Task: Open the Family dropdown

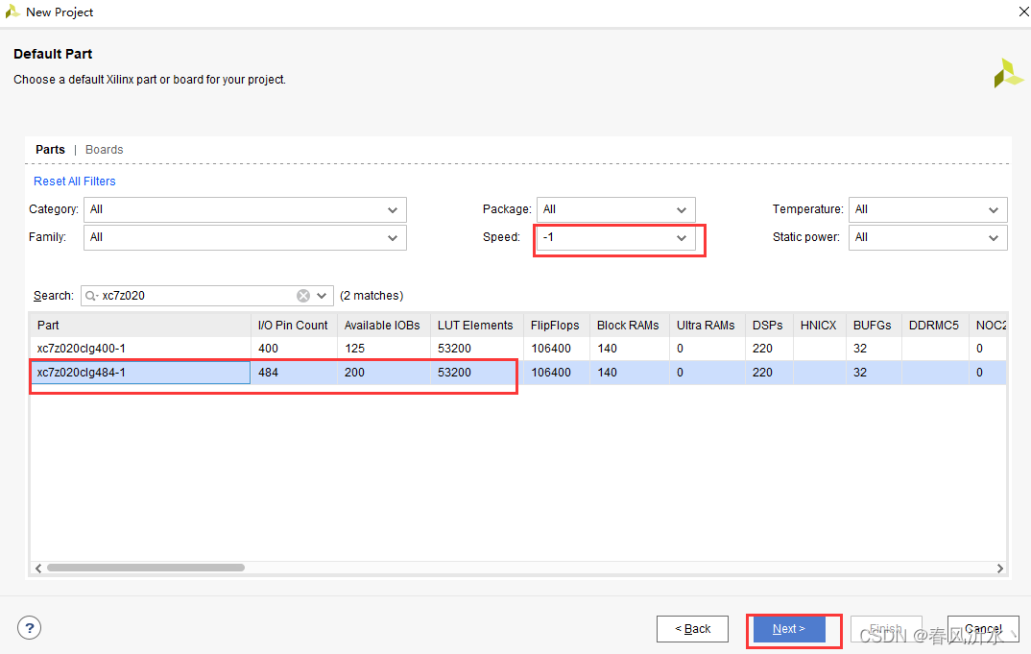Action: click(x=245, y=237)
